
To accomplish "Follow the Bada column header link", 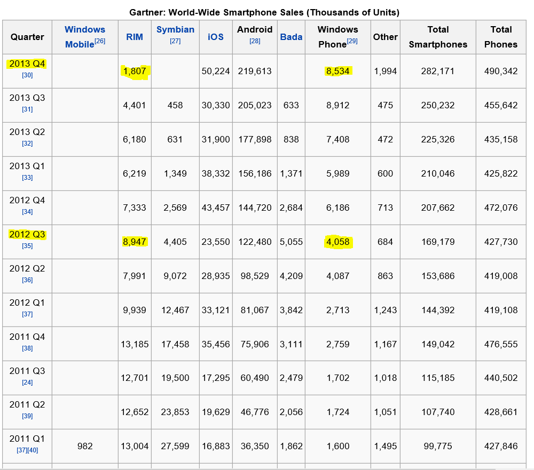I will click(x=291, y=37).
